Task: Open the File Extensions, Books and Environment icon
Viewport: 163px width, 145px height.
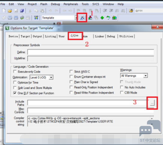Action: 90,18
